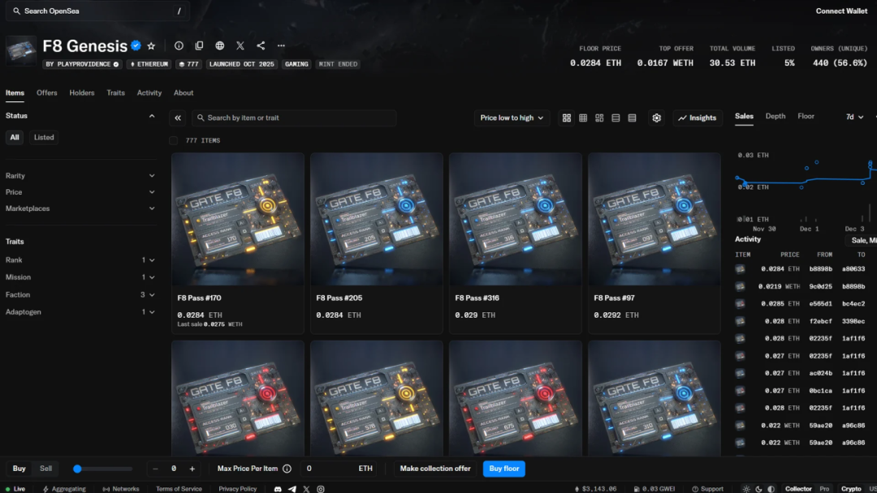The height and width of the screenshot is (493, 877).
Task: Switch to Collector mode
Action: point(798,489)
